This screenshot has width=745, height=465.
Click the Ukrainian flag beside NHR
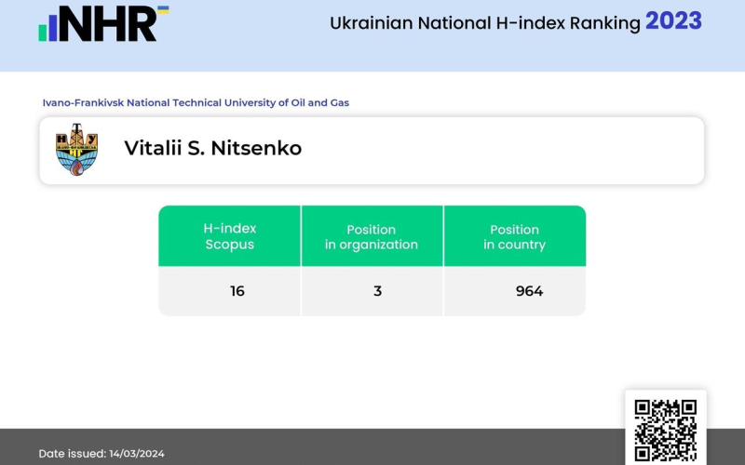tap(162, 11)
